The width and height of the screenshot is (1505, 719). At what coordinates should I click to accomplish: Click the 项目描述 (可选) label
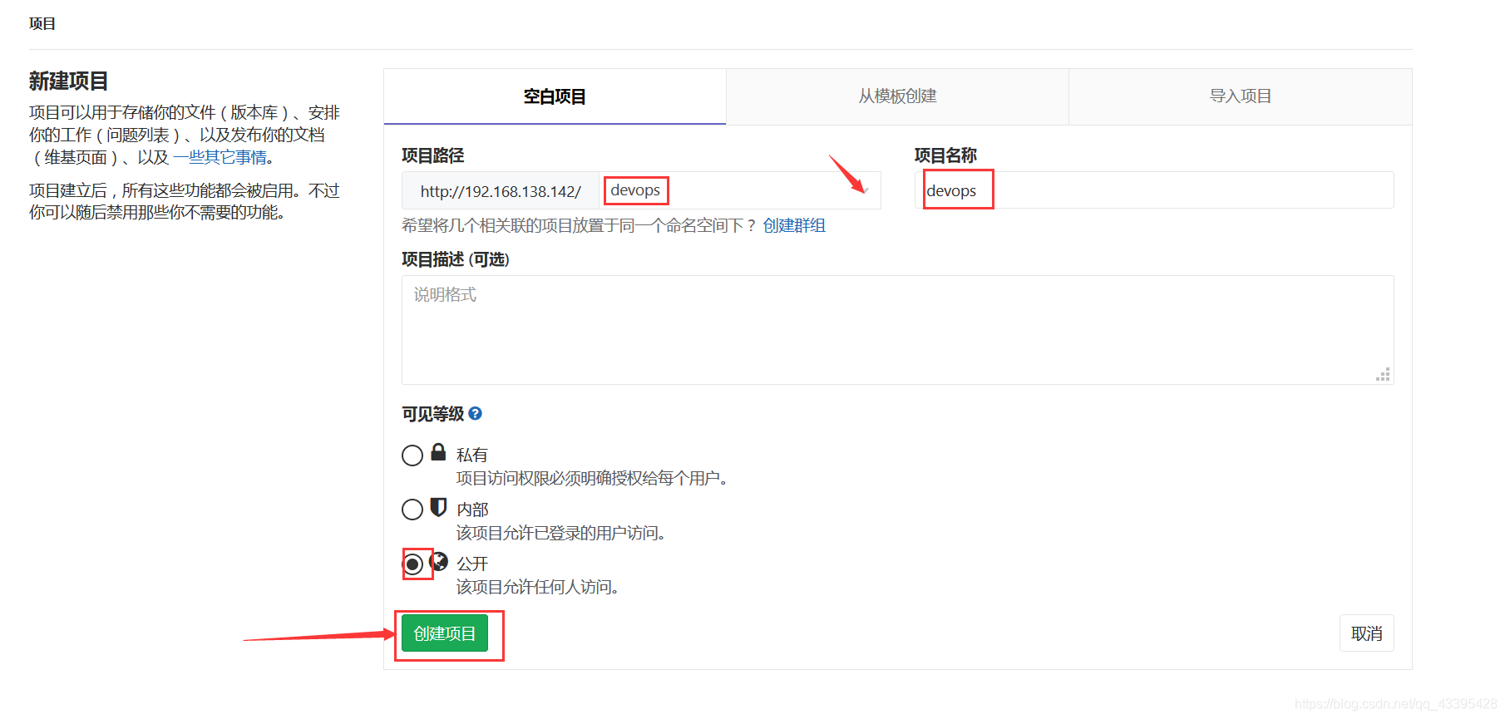(455, 259)
